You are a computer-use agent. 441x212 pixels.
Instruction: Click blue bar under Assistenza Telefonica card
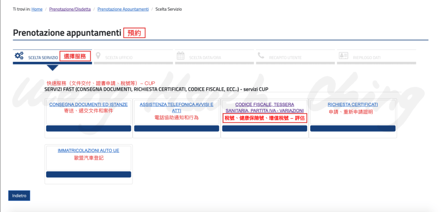tap(176, 128)
